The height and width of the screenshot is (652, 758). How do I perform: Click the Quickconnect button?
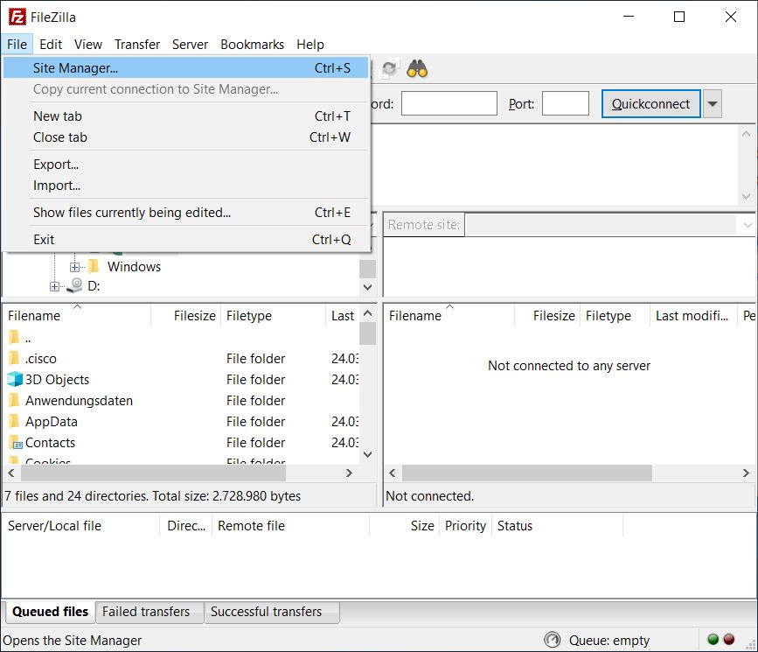click(x=650, y=103)
